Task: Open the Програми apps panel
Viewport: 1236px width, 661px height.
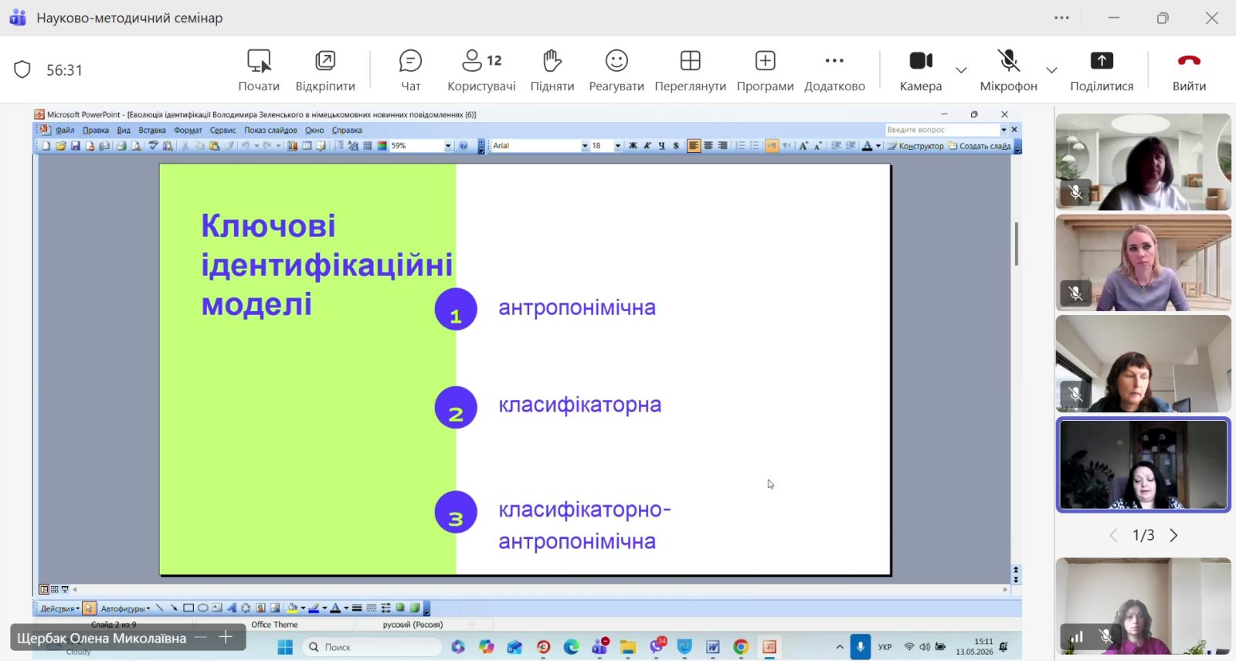Action: coord(765,70)
